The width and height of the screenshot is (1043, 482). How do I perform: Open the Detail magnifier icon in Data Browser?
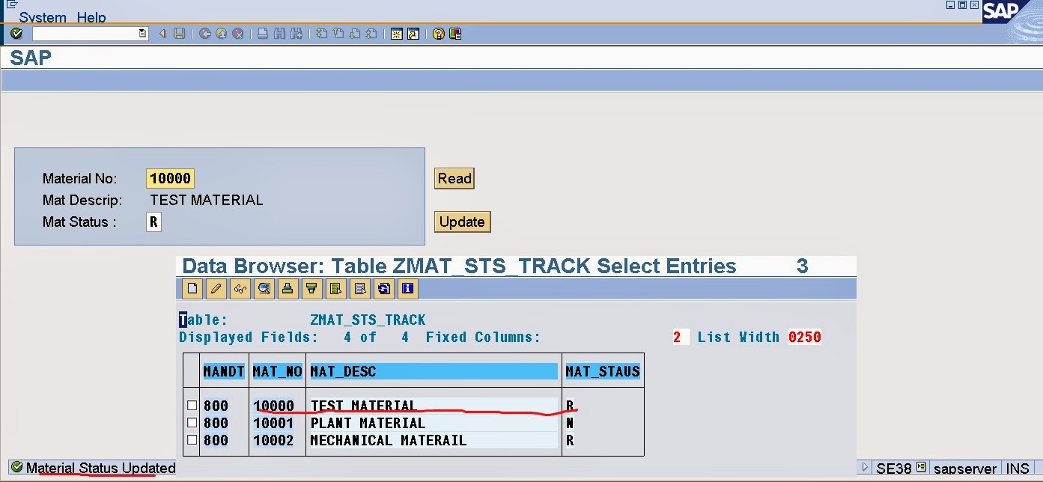click(264, 288)
